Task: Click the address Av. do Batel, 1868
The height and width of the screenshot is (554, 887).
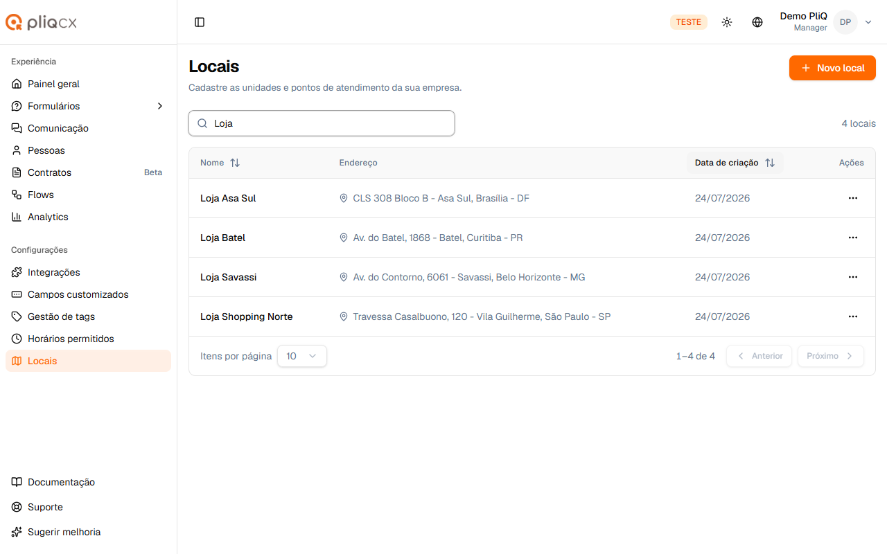Action: pos(438,238)
